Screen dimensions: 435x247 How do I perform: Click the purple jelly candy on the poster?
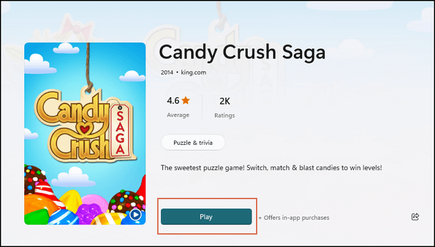point(89,213)
